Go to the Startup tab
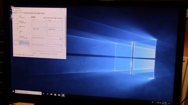188x105 pixels. [31, 13]
